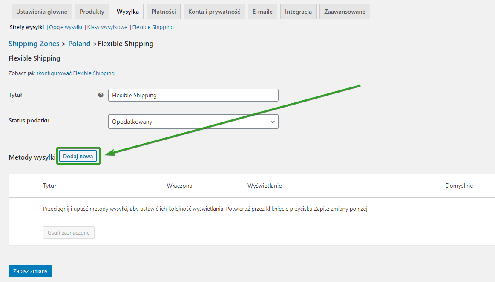495x282 pixels.
Task: Switch to the Produkty tab
Action: tap(92, 12)
